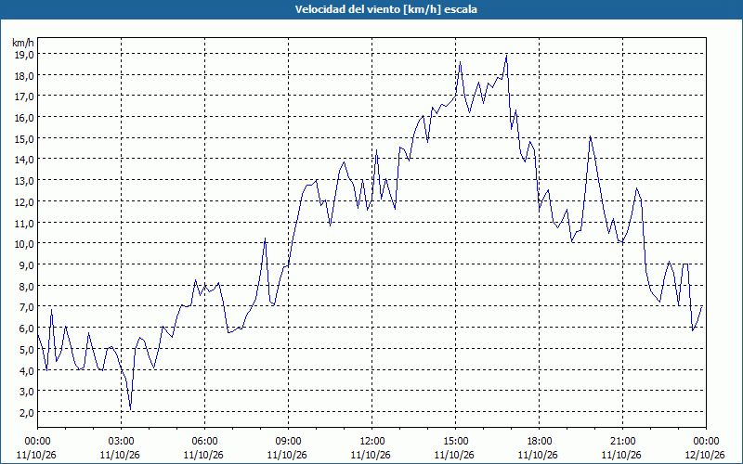Click the 14,0 y-axis label
Viewport: 743px width, 464px height.
[x=24, y=160]
